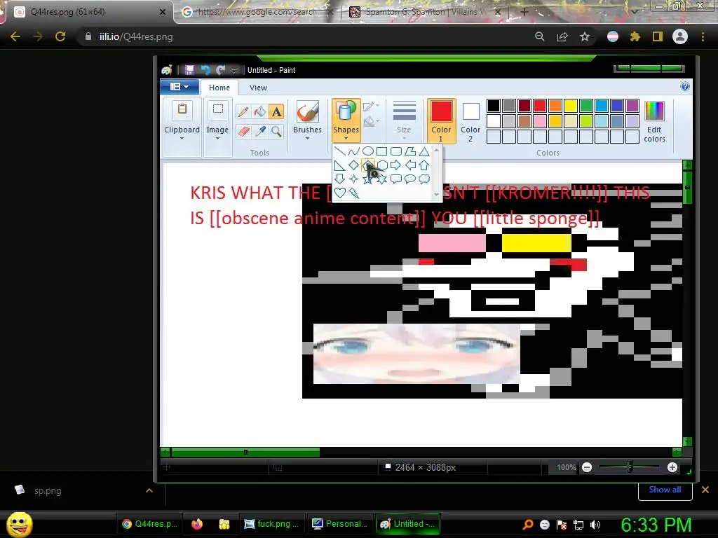Choose the Heart shape in the gallery
Viewport: 718px width, 538px height.
tap(340, 193)
